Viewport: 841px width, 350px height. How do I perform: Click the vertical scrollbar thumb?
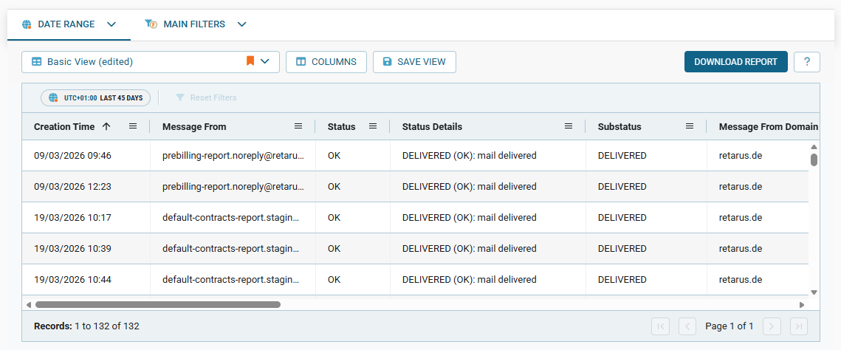(814, 159)
